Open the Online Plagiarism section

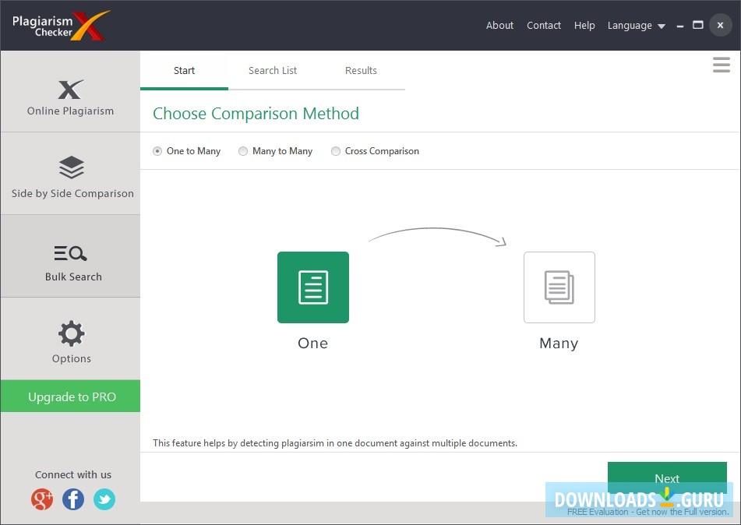70,92
